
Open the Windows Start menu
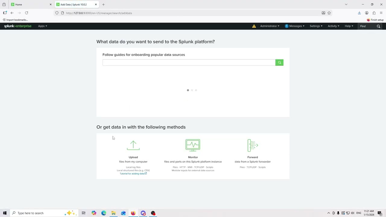coord(5,213)
